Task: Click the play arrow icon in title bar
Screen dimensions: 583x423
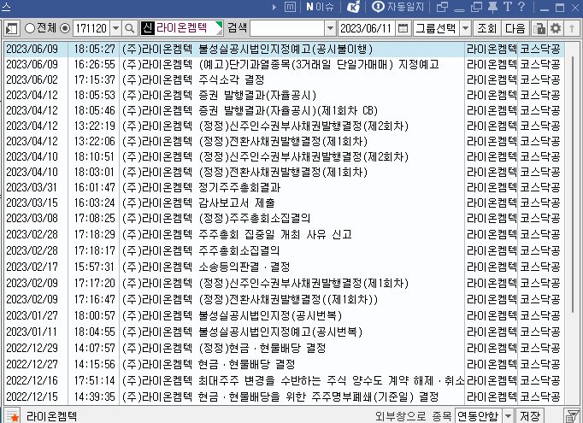Action: point(274,7)
